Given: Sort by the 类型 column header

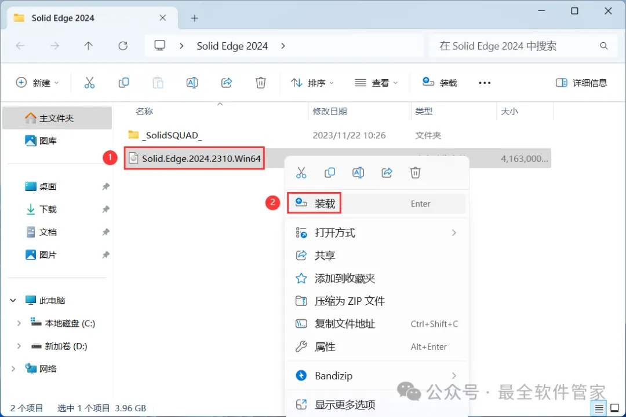Looking at the screenshot, I should point(424,112).
